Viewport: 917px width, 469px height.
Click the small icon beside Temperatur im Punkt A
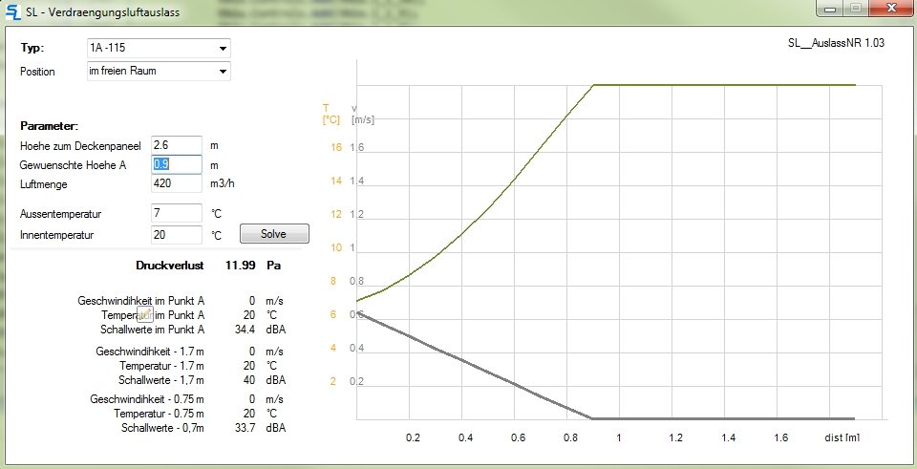tap(145, 313)
